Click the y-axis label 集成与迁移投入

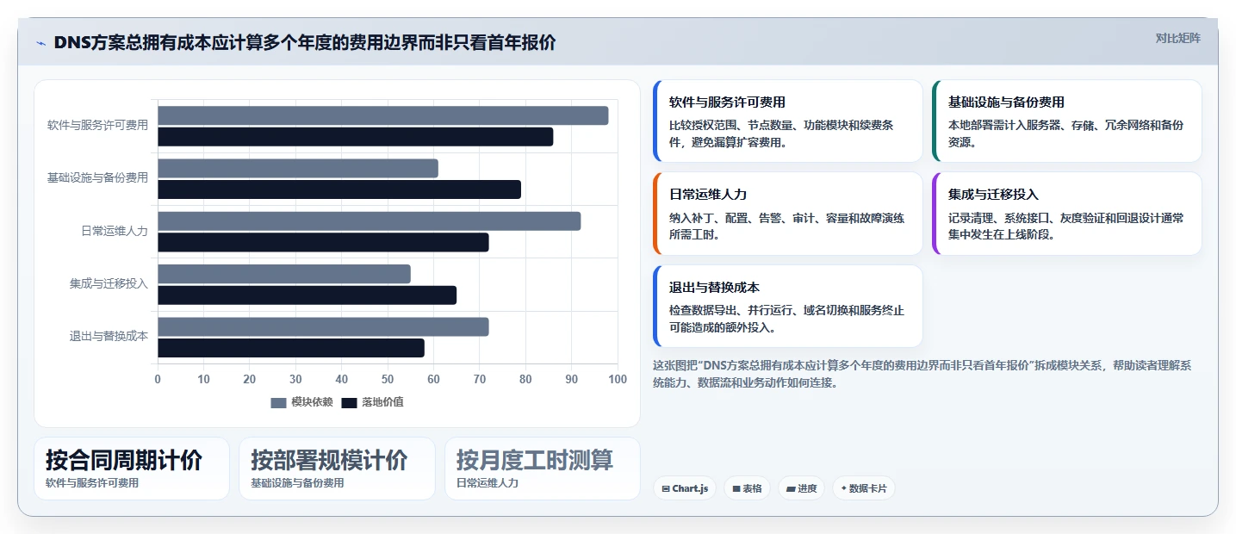click(x=109, y=283)
